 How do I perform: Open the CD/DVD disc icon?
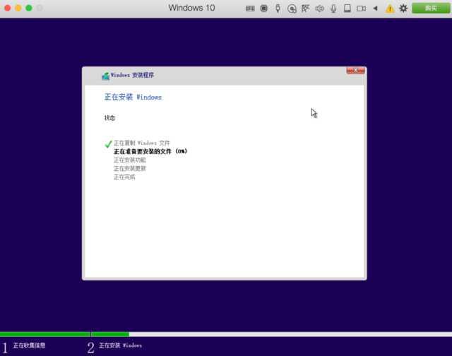tap(292, 8)
